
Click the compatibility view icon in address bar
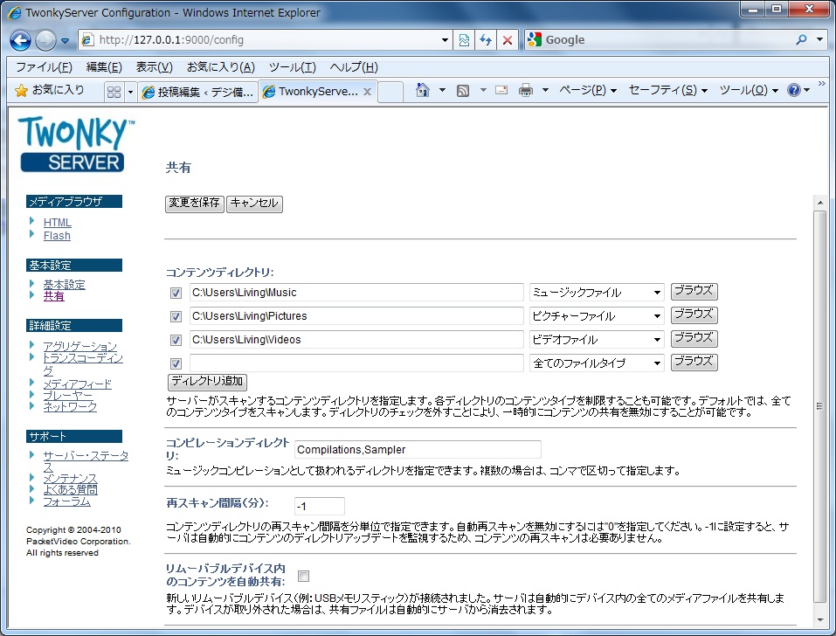pos(464,40)
